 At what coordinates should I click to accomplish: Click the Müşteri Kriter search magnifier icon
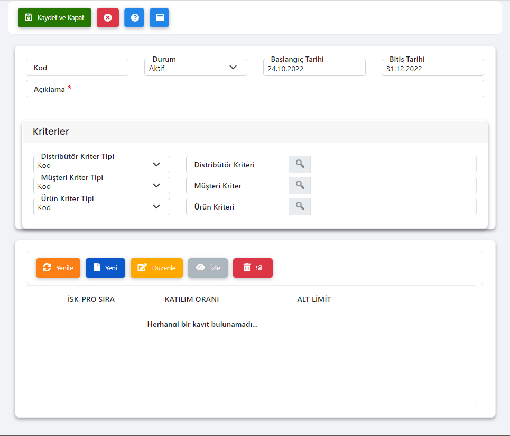point(300,186)
